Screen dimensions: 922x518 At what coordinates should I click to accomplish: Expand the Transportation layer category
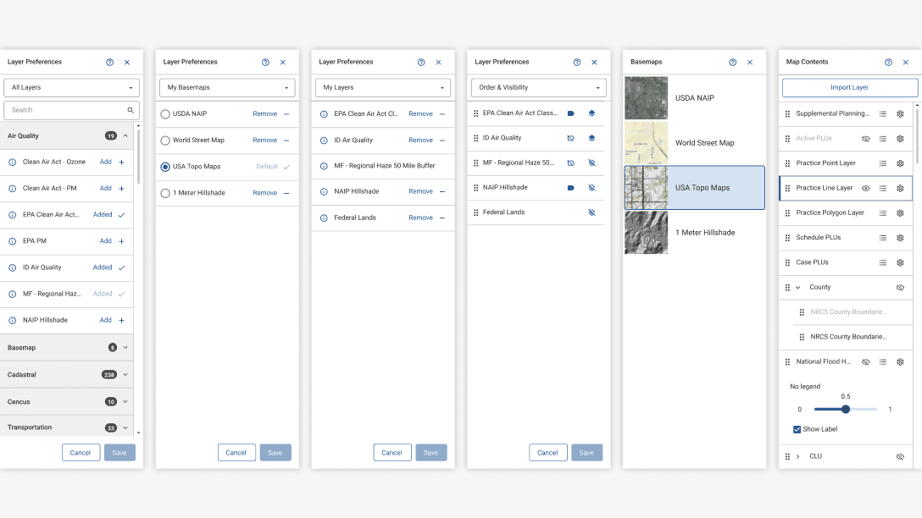[125, 427]
